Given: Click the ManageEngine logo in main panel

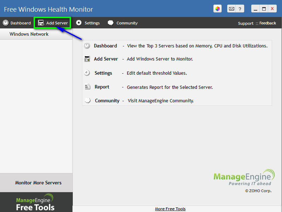Looking at the screenshot, I should coord(244,177).
